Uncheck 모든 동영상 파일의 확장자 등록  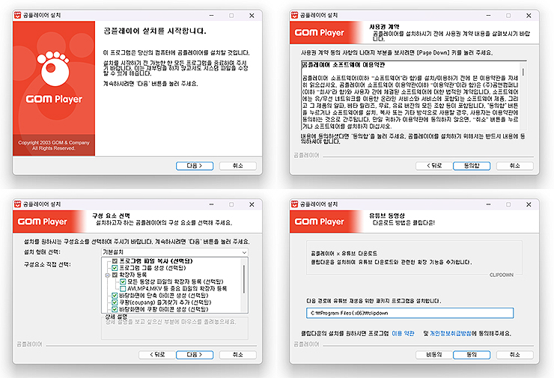click(x=123, y=281)
